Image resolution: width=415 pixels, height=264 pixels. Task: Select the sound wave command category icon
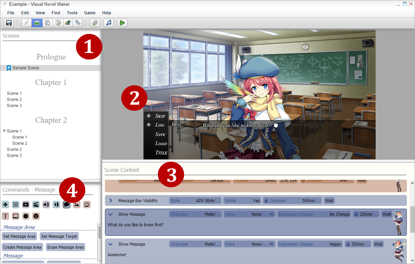click(56, 205)
